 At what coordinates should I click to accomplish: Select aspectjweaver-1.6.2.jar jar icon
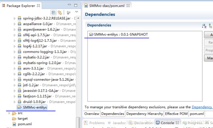(20, 29)
